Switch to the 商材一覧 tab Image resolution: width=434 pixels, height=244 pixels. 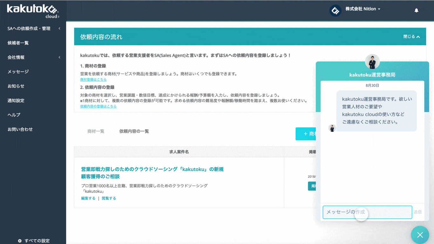[96, 131]
